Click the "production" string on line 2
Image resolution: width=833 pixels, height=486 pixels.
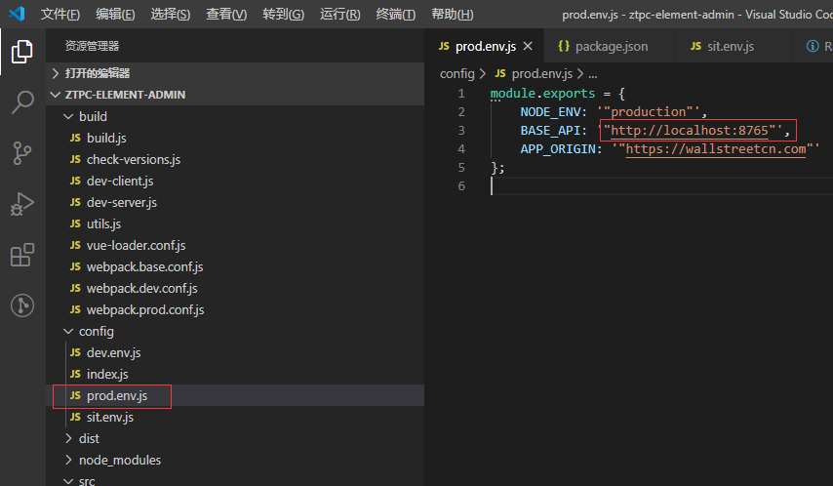[x=648, y=111]
